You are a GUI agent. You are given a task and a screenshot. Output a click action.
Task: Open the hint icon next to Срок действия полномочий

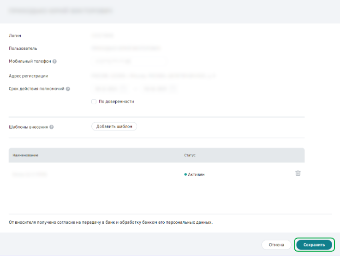tap(68, 89)
